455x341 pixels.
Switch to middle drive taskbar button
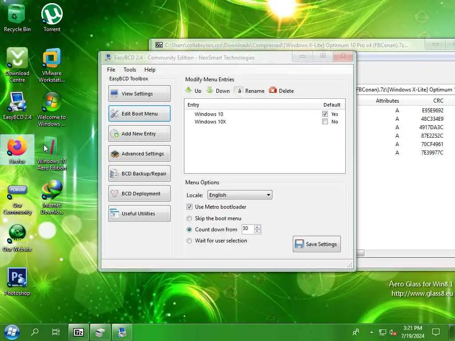pos(100,332)
